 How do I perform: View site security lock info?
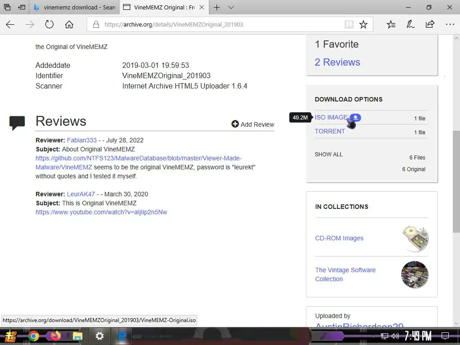[x=96, y=24]
